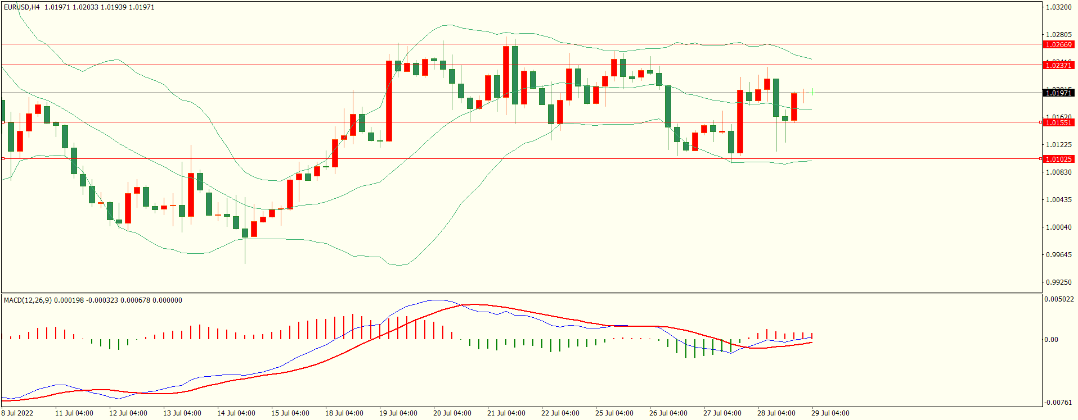Screen dimensions: 1078x420
Task: Select the 1.02669 red price level tag
Action: 1058,45
